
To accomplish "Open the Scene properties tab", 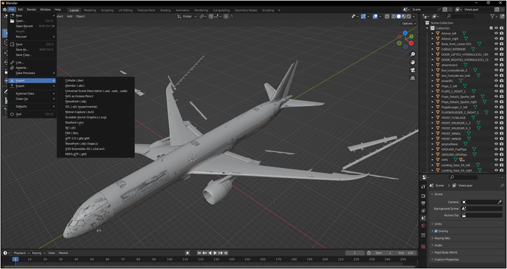I will pos(423,218).
